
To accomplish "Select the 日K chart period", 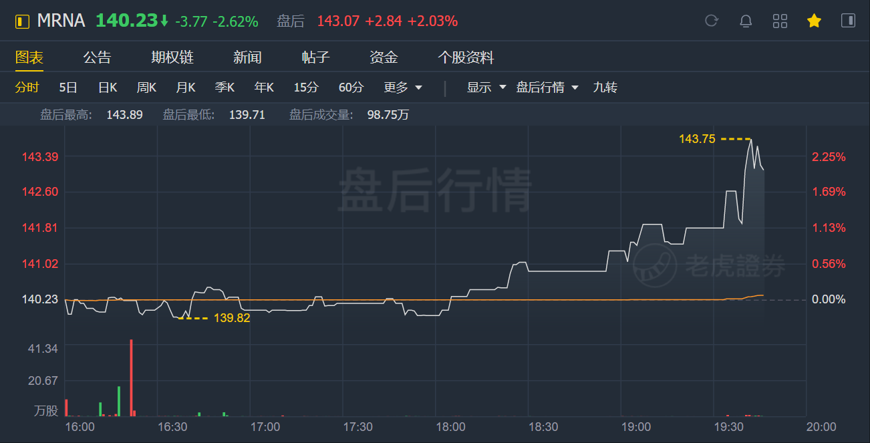I will 108,88.
